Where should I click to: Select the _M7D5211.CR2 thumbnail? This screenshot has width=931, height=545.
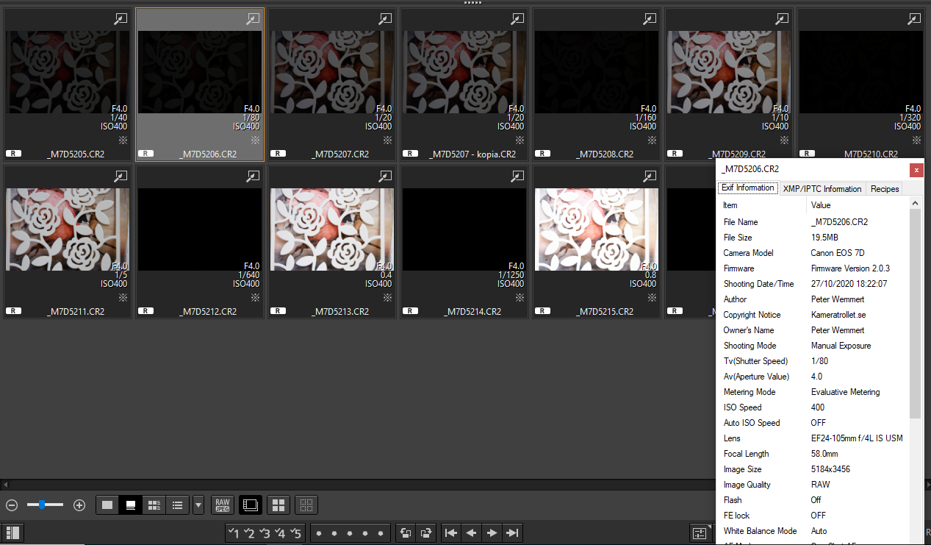click(x=67, y=229)
